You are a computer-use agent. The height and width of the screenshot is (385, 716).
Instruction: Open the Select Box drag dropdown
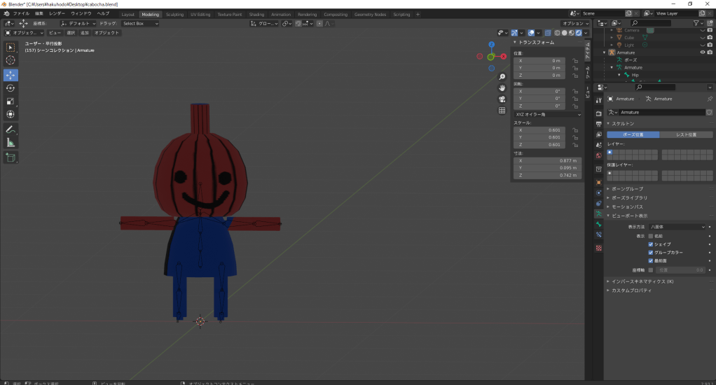[x=140, y=23]
